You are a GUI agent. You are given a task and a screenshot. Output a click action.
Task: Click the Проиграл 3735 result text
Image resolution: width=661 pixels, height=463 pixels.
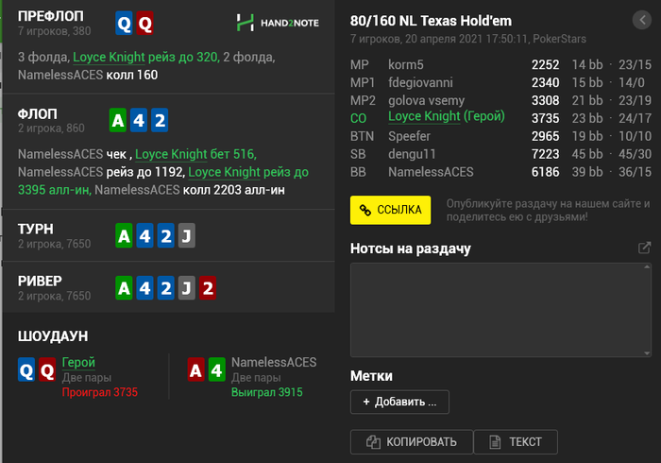pyautogui.click(x=99, y=392)
